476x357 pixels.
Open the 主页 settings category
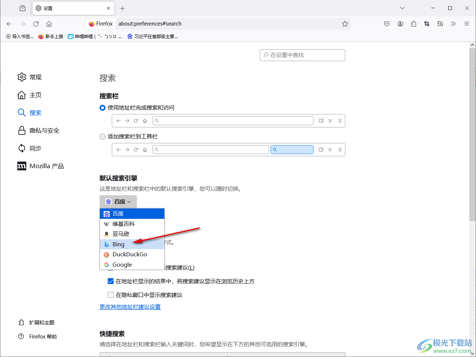30,95
